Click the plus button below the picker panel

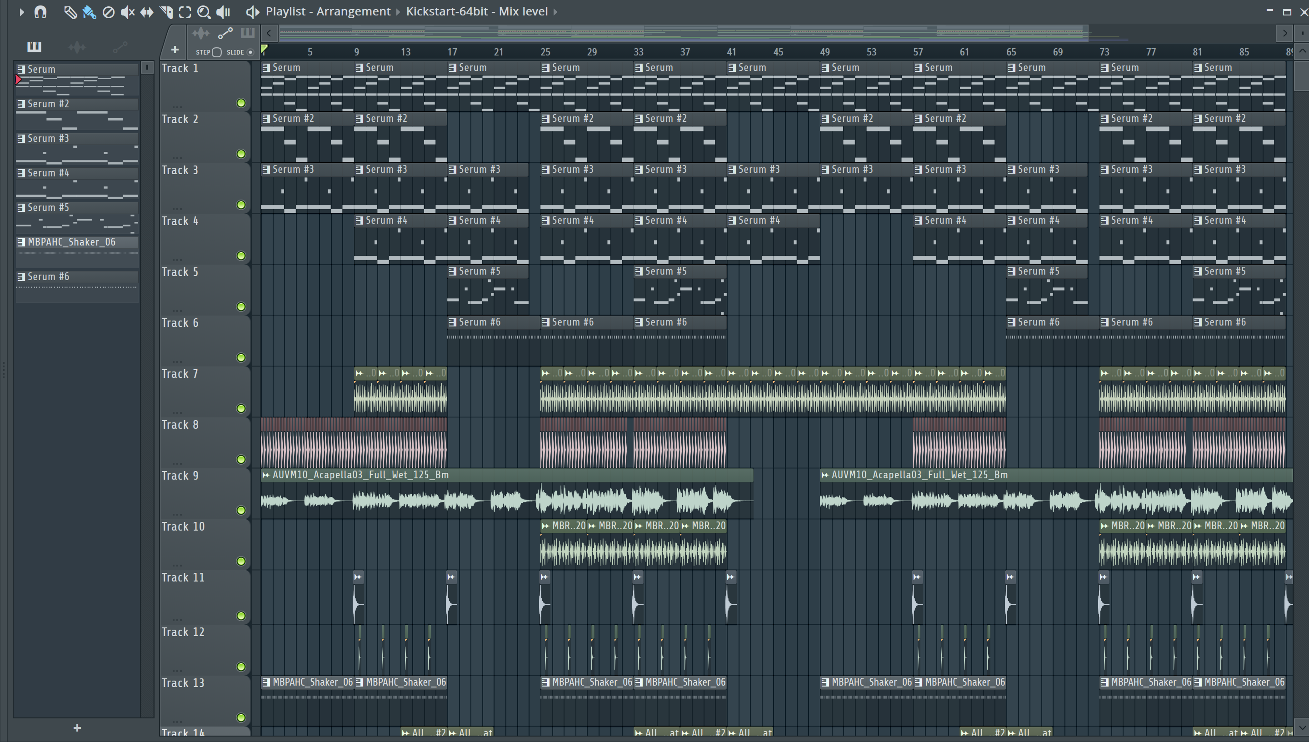point(77,728)
